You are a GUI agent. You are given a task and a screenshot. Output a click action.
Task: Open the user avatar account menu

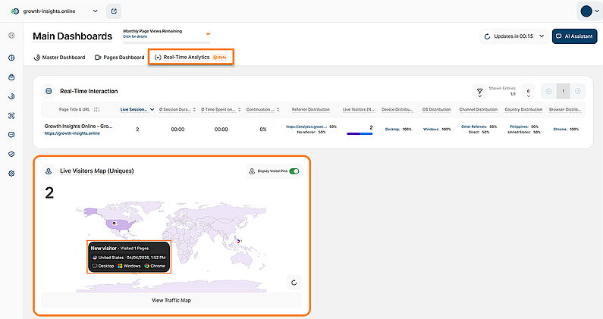(x=589, y=11)
